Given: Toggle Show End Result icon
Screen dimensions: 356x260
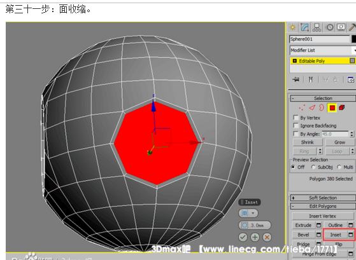Looking at the screenshot, I should coord(311,79).
